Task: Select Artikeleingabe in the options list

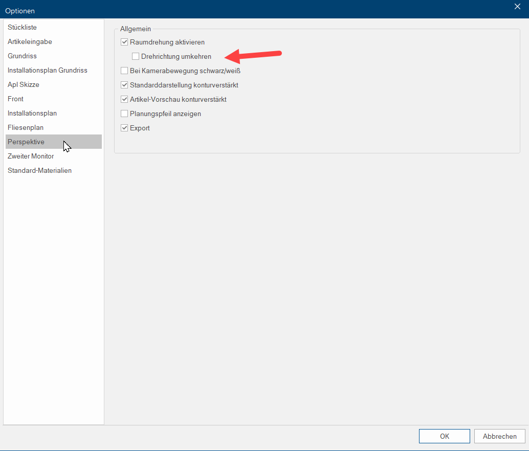Action: 30,41
